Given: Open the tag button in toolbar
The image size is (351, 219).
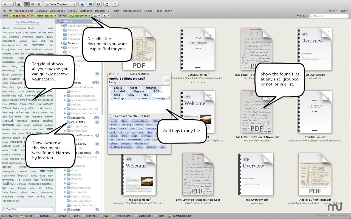Looking at the screenshot, I should (x=81, y=4).
